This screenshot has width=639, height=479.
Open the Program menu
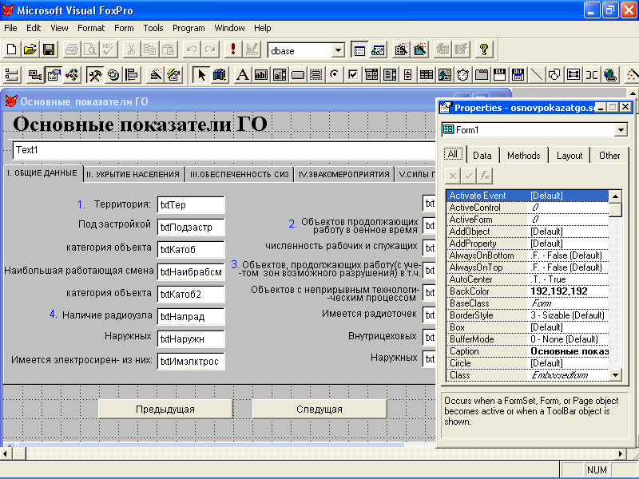click(189, 28)
